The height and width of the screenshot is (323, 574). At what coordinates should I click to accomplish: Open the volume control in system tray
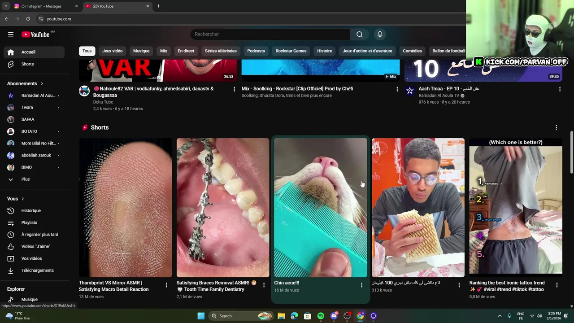539,316
